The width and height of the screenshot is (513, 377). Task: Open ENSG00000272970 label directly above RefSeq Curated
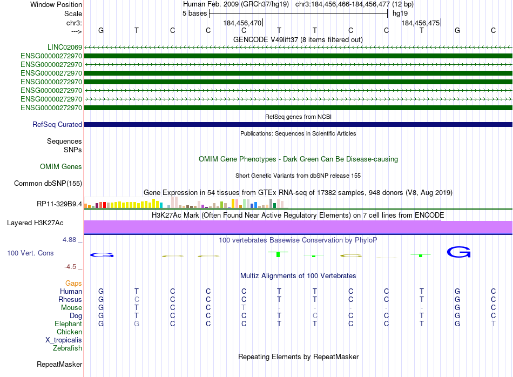coord(51,107)
